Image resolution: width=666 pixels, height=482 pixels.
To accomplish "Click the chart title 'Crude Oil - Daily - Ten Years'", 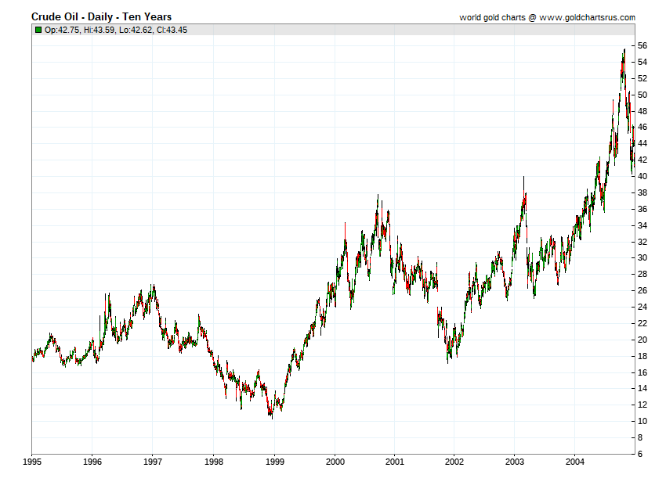I will click(x=102, y=17).
